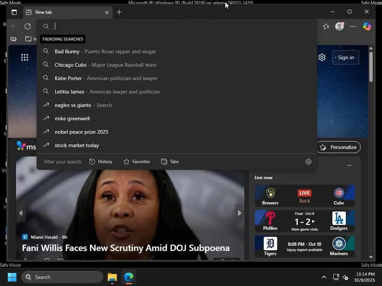Open Windows Start menu

(x=12, y=277)
